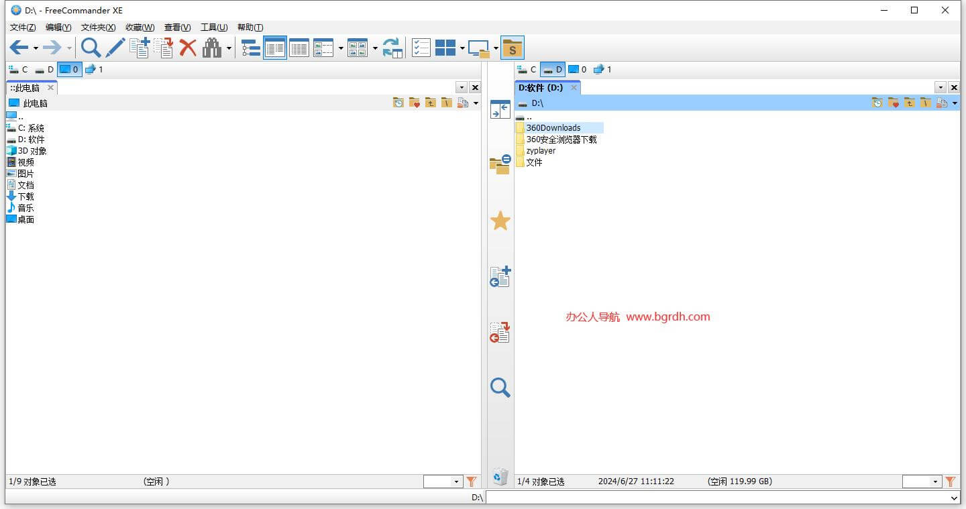Open recycle bin icon in middle bar
The image size is (966, 509).
500,476
